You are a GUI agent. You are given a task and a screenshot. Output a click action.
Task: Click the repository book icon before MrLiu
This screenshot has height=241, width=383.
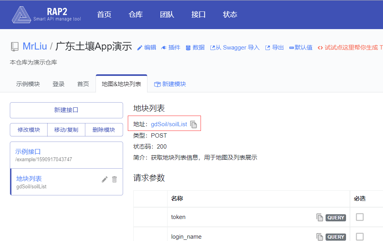point(15,47)
